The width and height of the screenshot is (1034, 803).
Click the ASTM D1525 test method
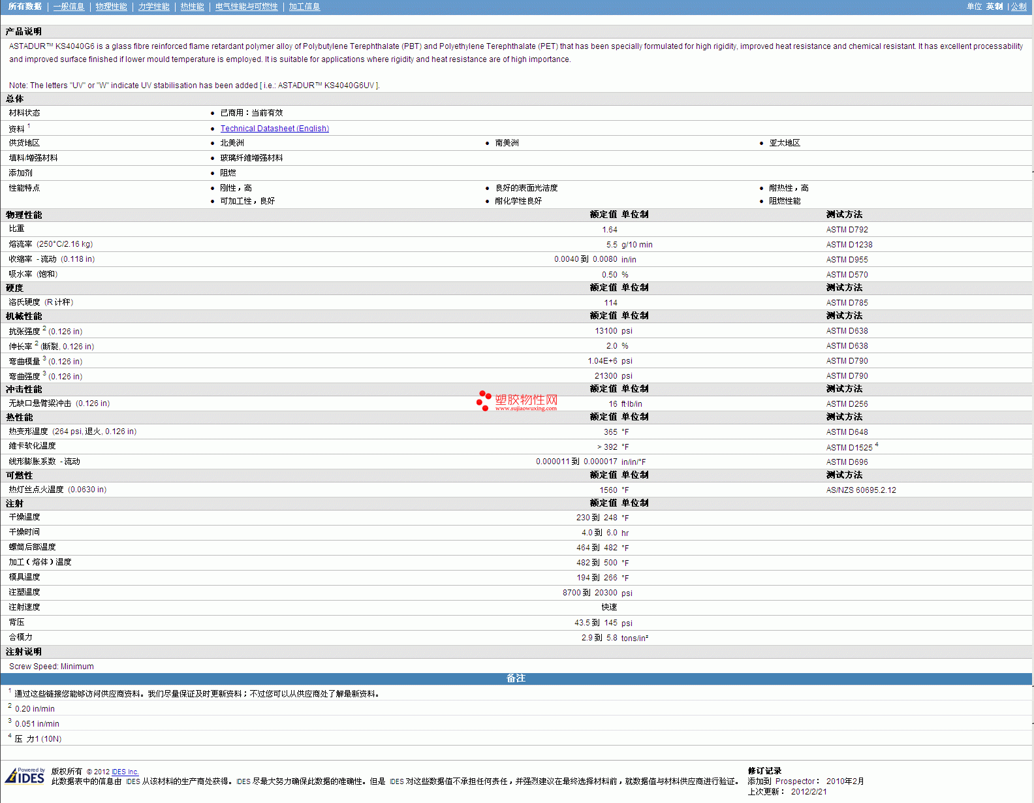849,447
